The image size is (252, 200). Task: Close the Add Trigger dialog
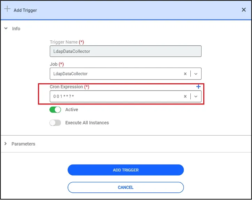click(x=244, y=10)
